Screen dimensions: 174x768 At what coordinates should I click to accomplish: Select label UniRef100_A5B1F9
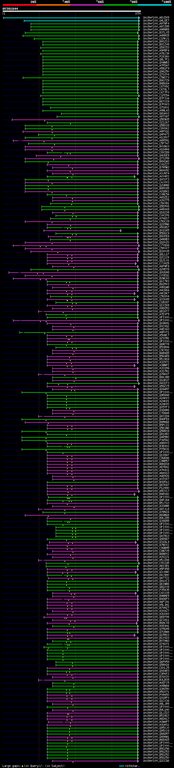point(156,69)
